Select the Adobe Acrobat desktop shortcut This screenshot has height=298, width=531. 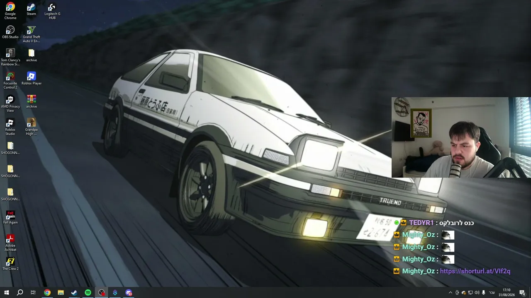[x=10, y=243]
